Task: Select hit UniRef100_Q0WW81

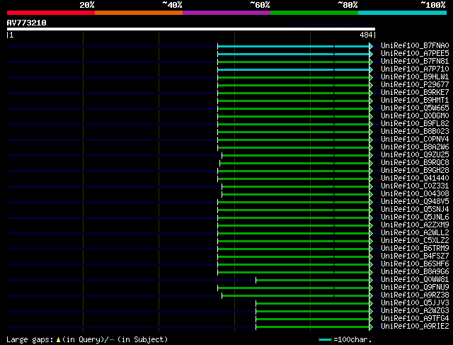Action: coord(415,280)
